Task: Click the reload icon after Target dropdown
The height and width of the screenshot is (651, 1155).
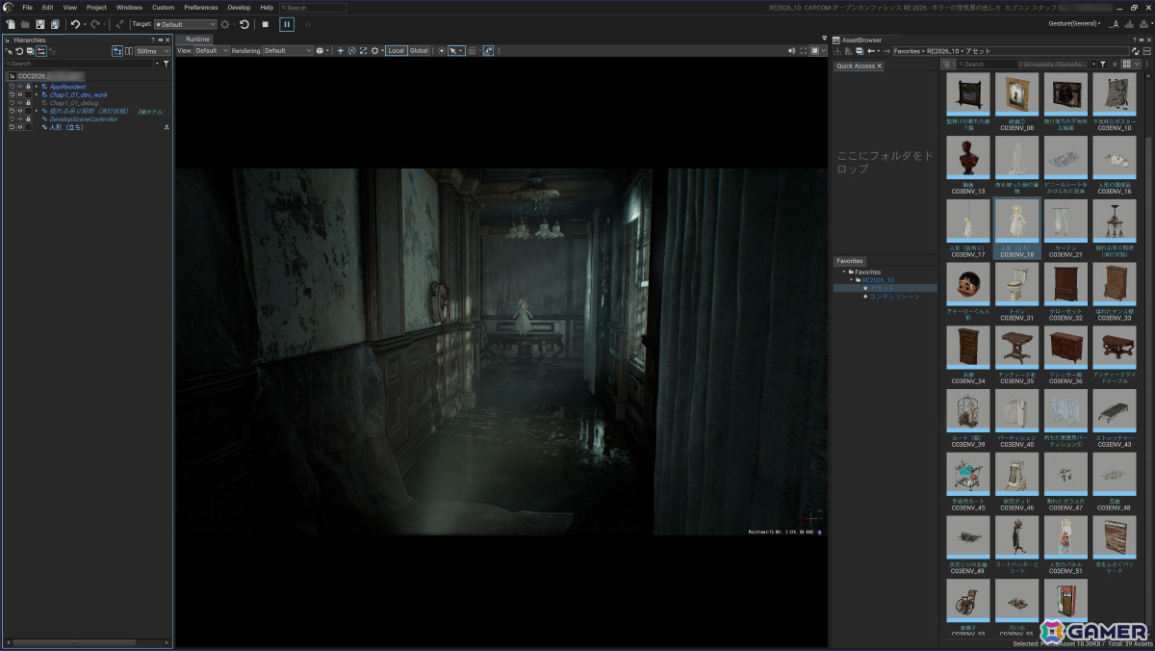Action: click(x=244, y=24)
